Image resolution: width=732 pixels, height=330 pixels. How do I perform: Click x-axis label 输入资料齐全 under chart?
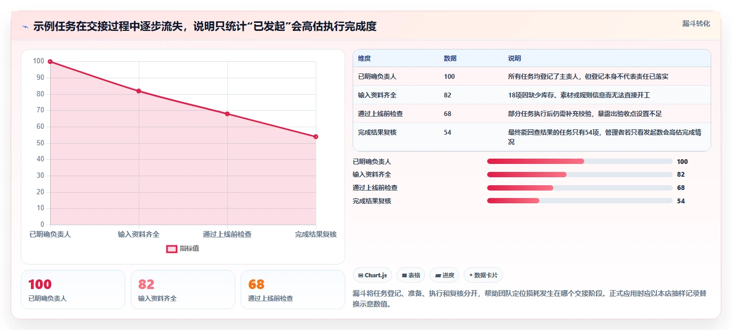tap(139, 234)
